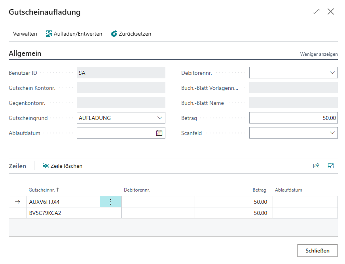Expand the dialog to full window
The image size is (345, 264).
click(x=316, y=12)
